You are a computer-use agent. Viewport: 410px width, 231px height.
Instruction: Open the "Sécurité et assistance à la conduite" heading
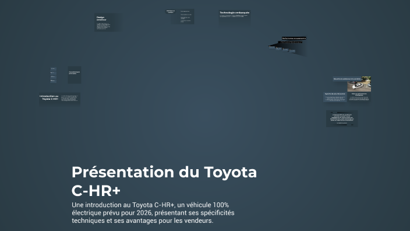(347, 79)
